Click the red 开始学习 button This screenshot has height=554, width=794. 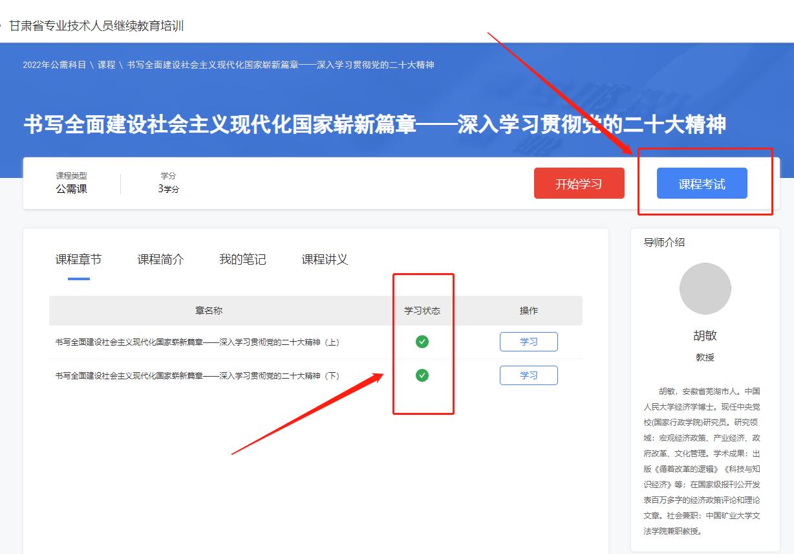coord(579,183)
